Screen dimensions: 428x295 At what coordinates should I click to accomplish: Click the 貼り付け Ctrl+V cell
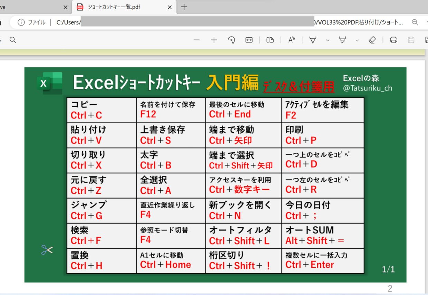tap(102, 135)
